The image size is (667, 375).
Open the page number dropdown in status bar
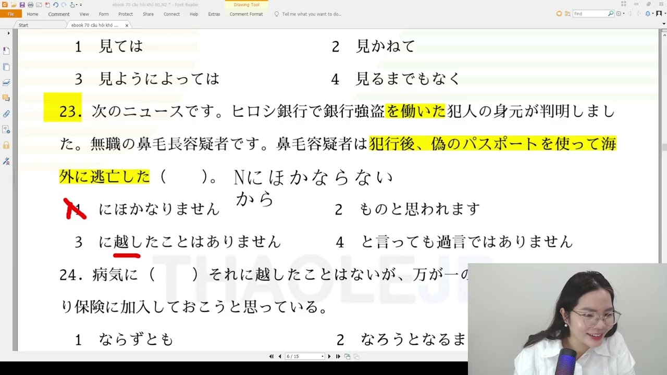tap(323, 356)
